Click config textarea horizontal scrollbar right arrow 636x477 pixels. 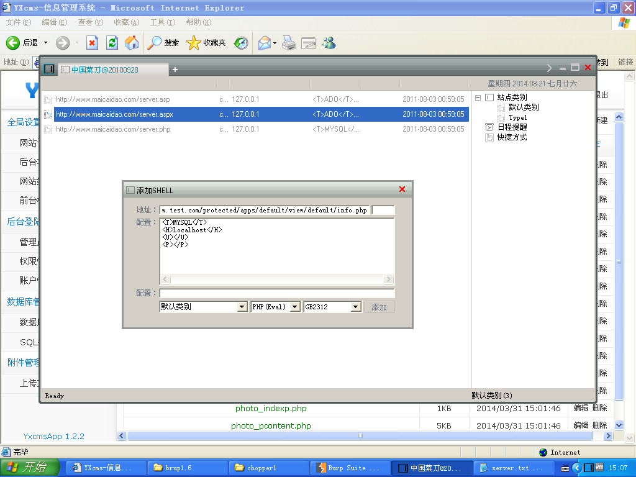[x=388, y=279]
